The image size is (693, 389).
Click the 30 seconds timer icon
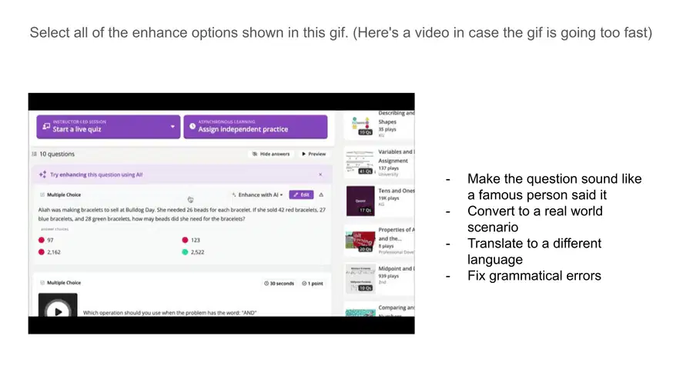tap(266, 284)
